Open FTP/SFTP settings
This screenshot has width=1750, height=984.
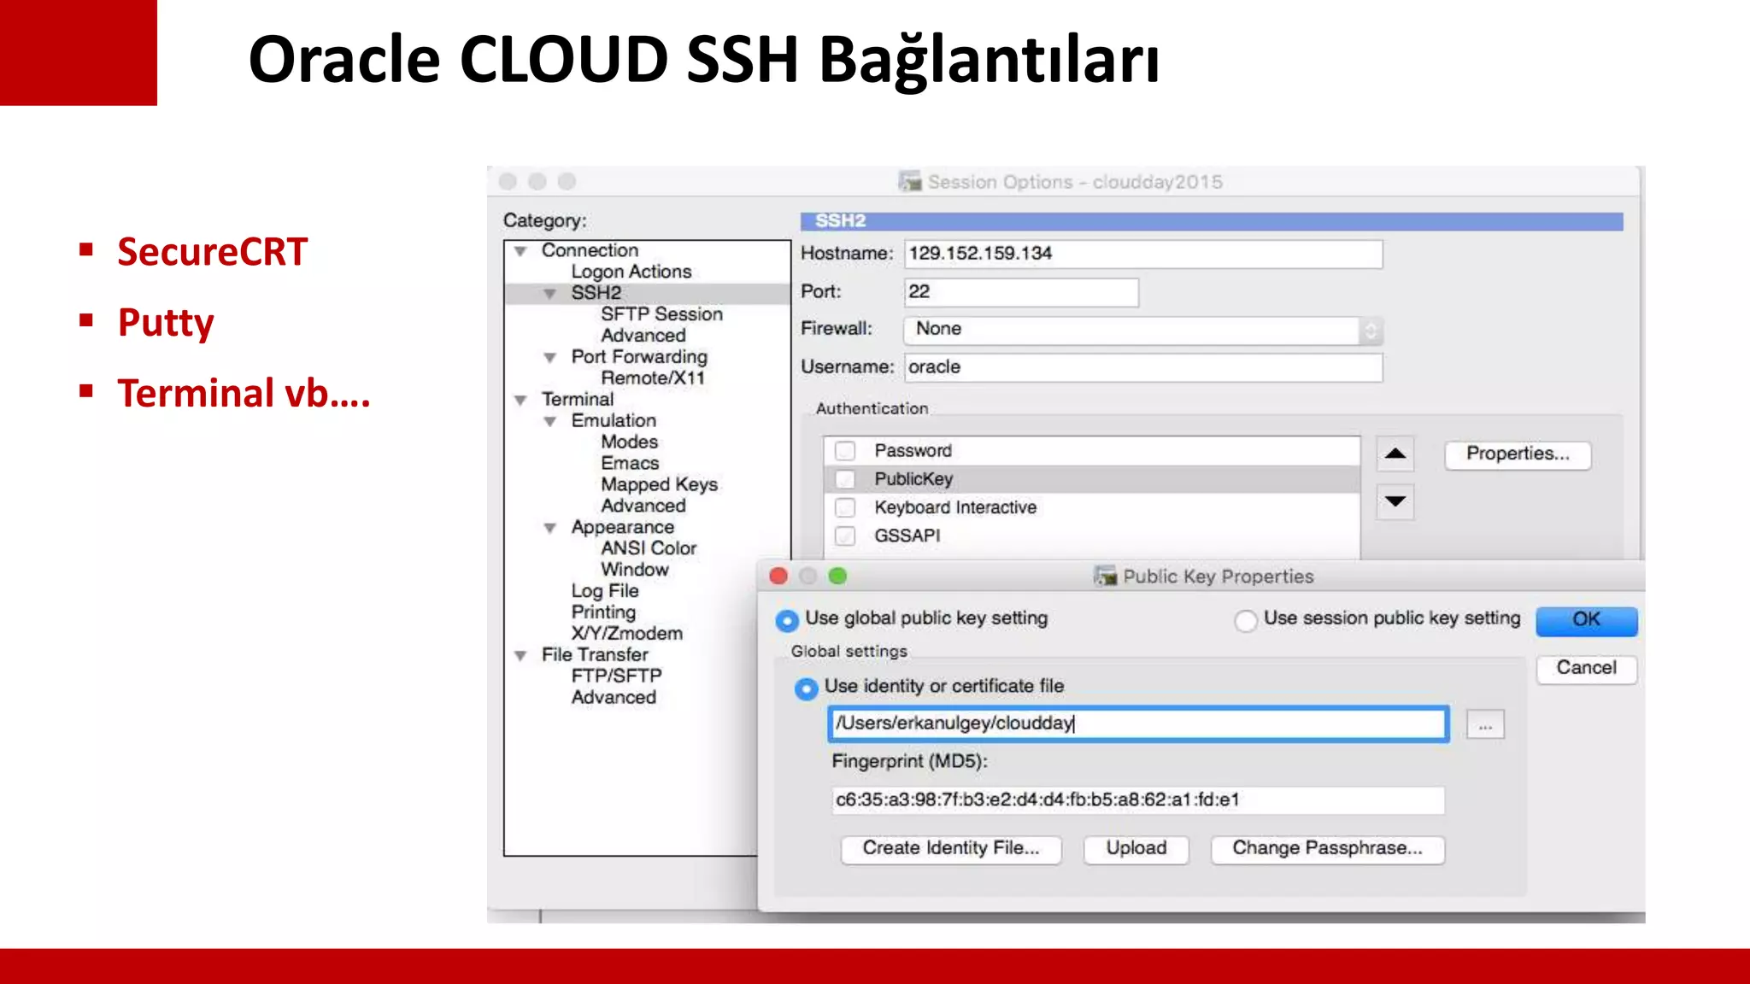tap(616, 676)
